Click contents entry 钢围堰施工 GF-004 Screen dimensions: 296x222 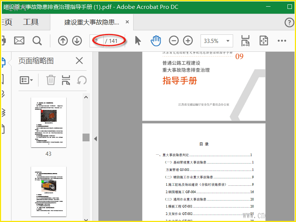(209, 192)
